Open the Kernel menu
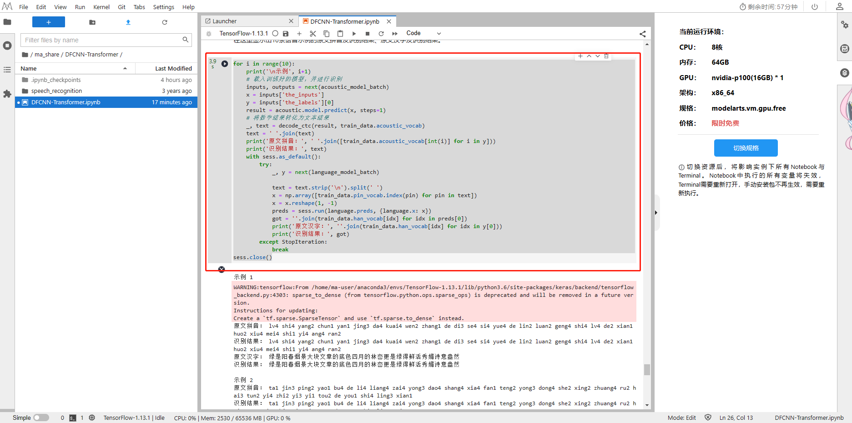 click(101, 7)
